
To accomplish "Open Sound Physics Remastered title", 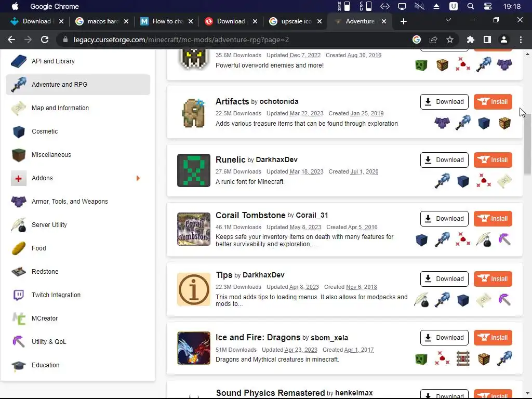I will (270, 393).
